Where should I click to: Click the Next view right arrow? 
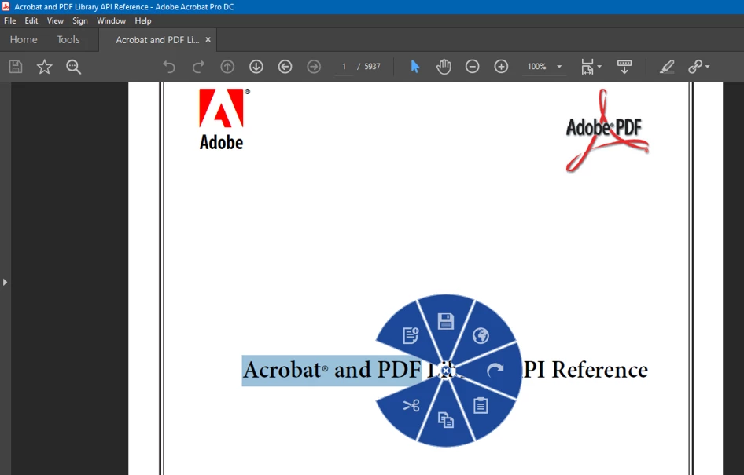click(314, 67)
